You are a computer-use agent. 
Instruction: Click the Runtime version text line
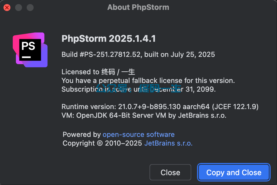pos(160,107)
